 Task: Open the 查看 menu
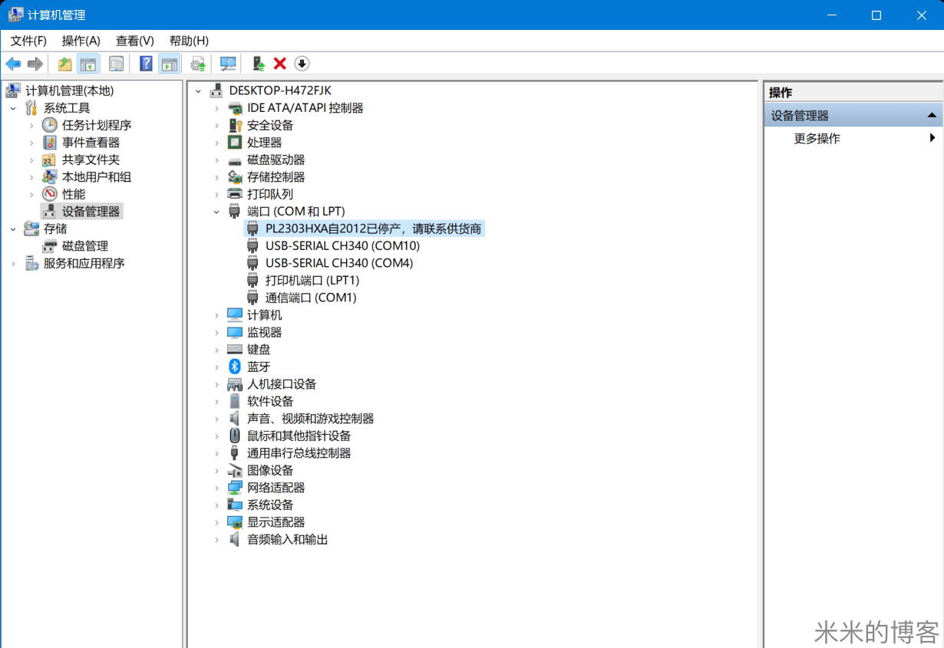point(134,41)
